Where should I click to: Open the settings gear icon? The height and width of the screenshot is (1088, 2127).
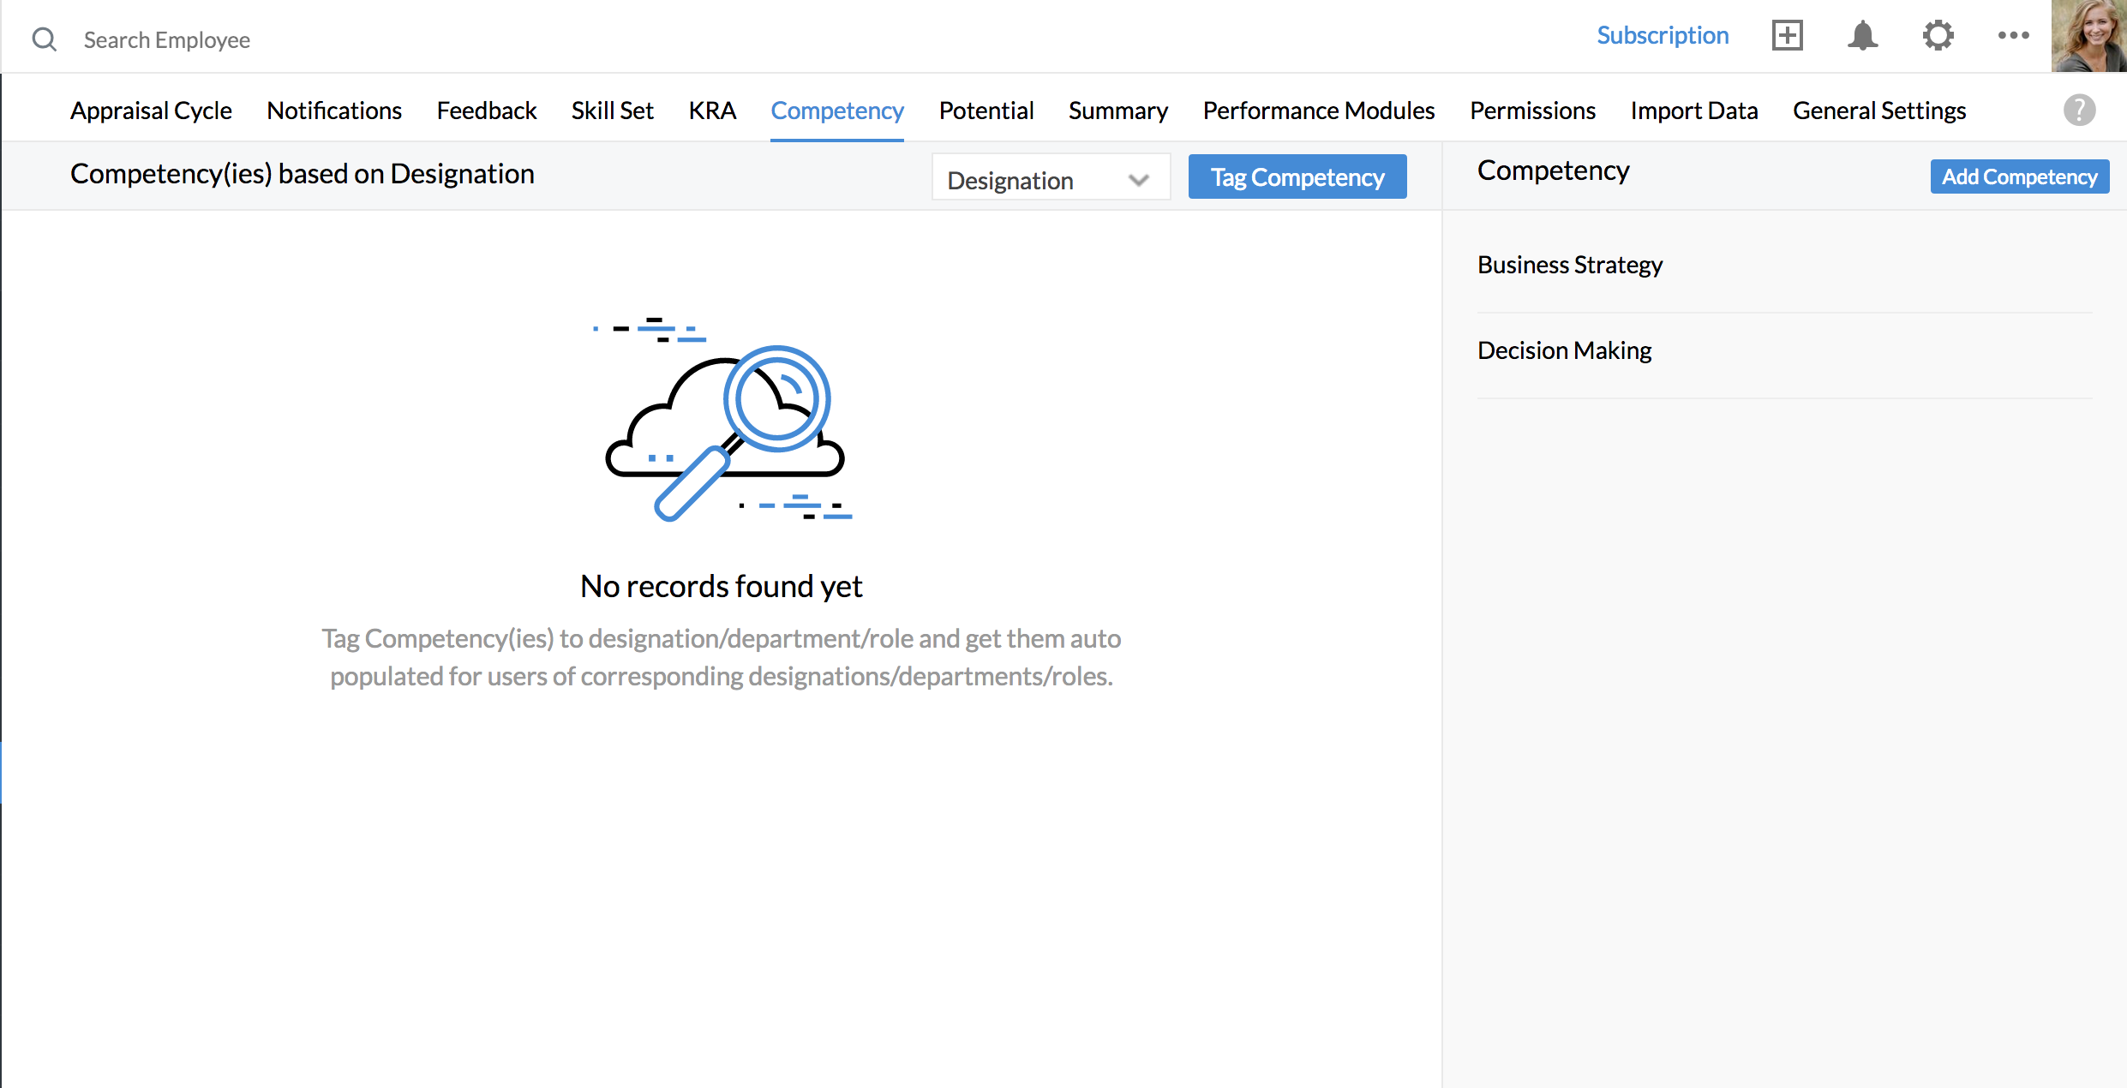(x=1938, y=36)
